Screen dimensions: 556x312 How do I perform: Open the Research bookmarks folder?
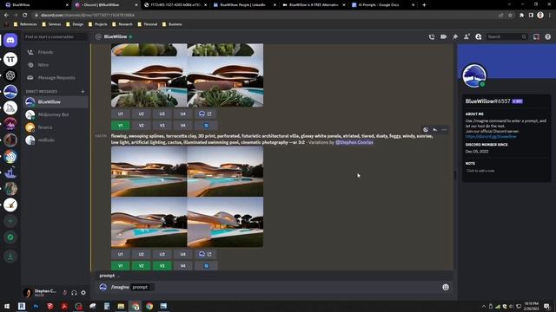tap(122, 24)
